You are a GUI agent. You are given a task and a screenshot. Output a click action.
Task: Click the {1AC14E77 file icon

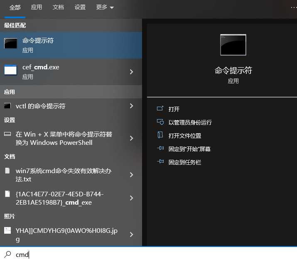7,194
